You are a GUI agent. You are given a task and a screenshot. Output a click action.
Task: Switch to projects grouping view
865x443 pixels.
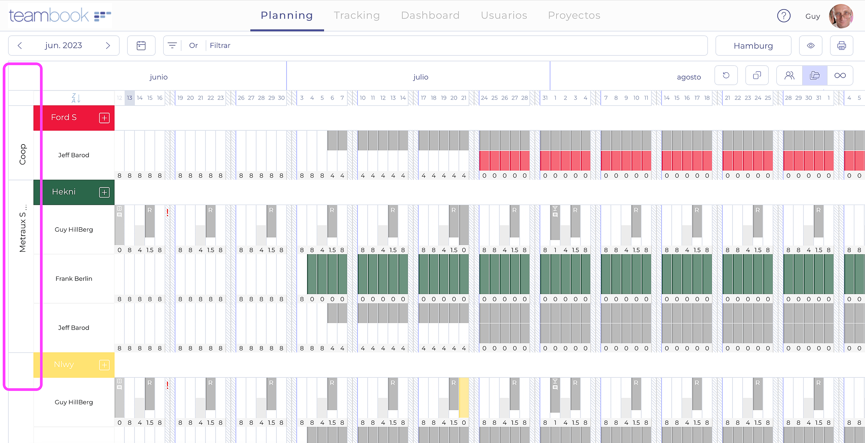[815, 75]
